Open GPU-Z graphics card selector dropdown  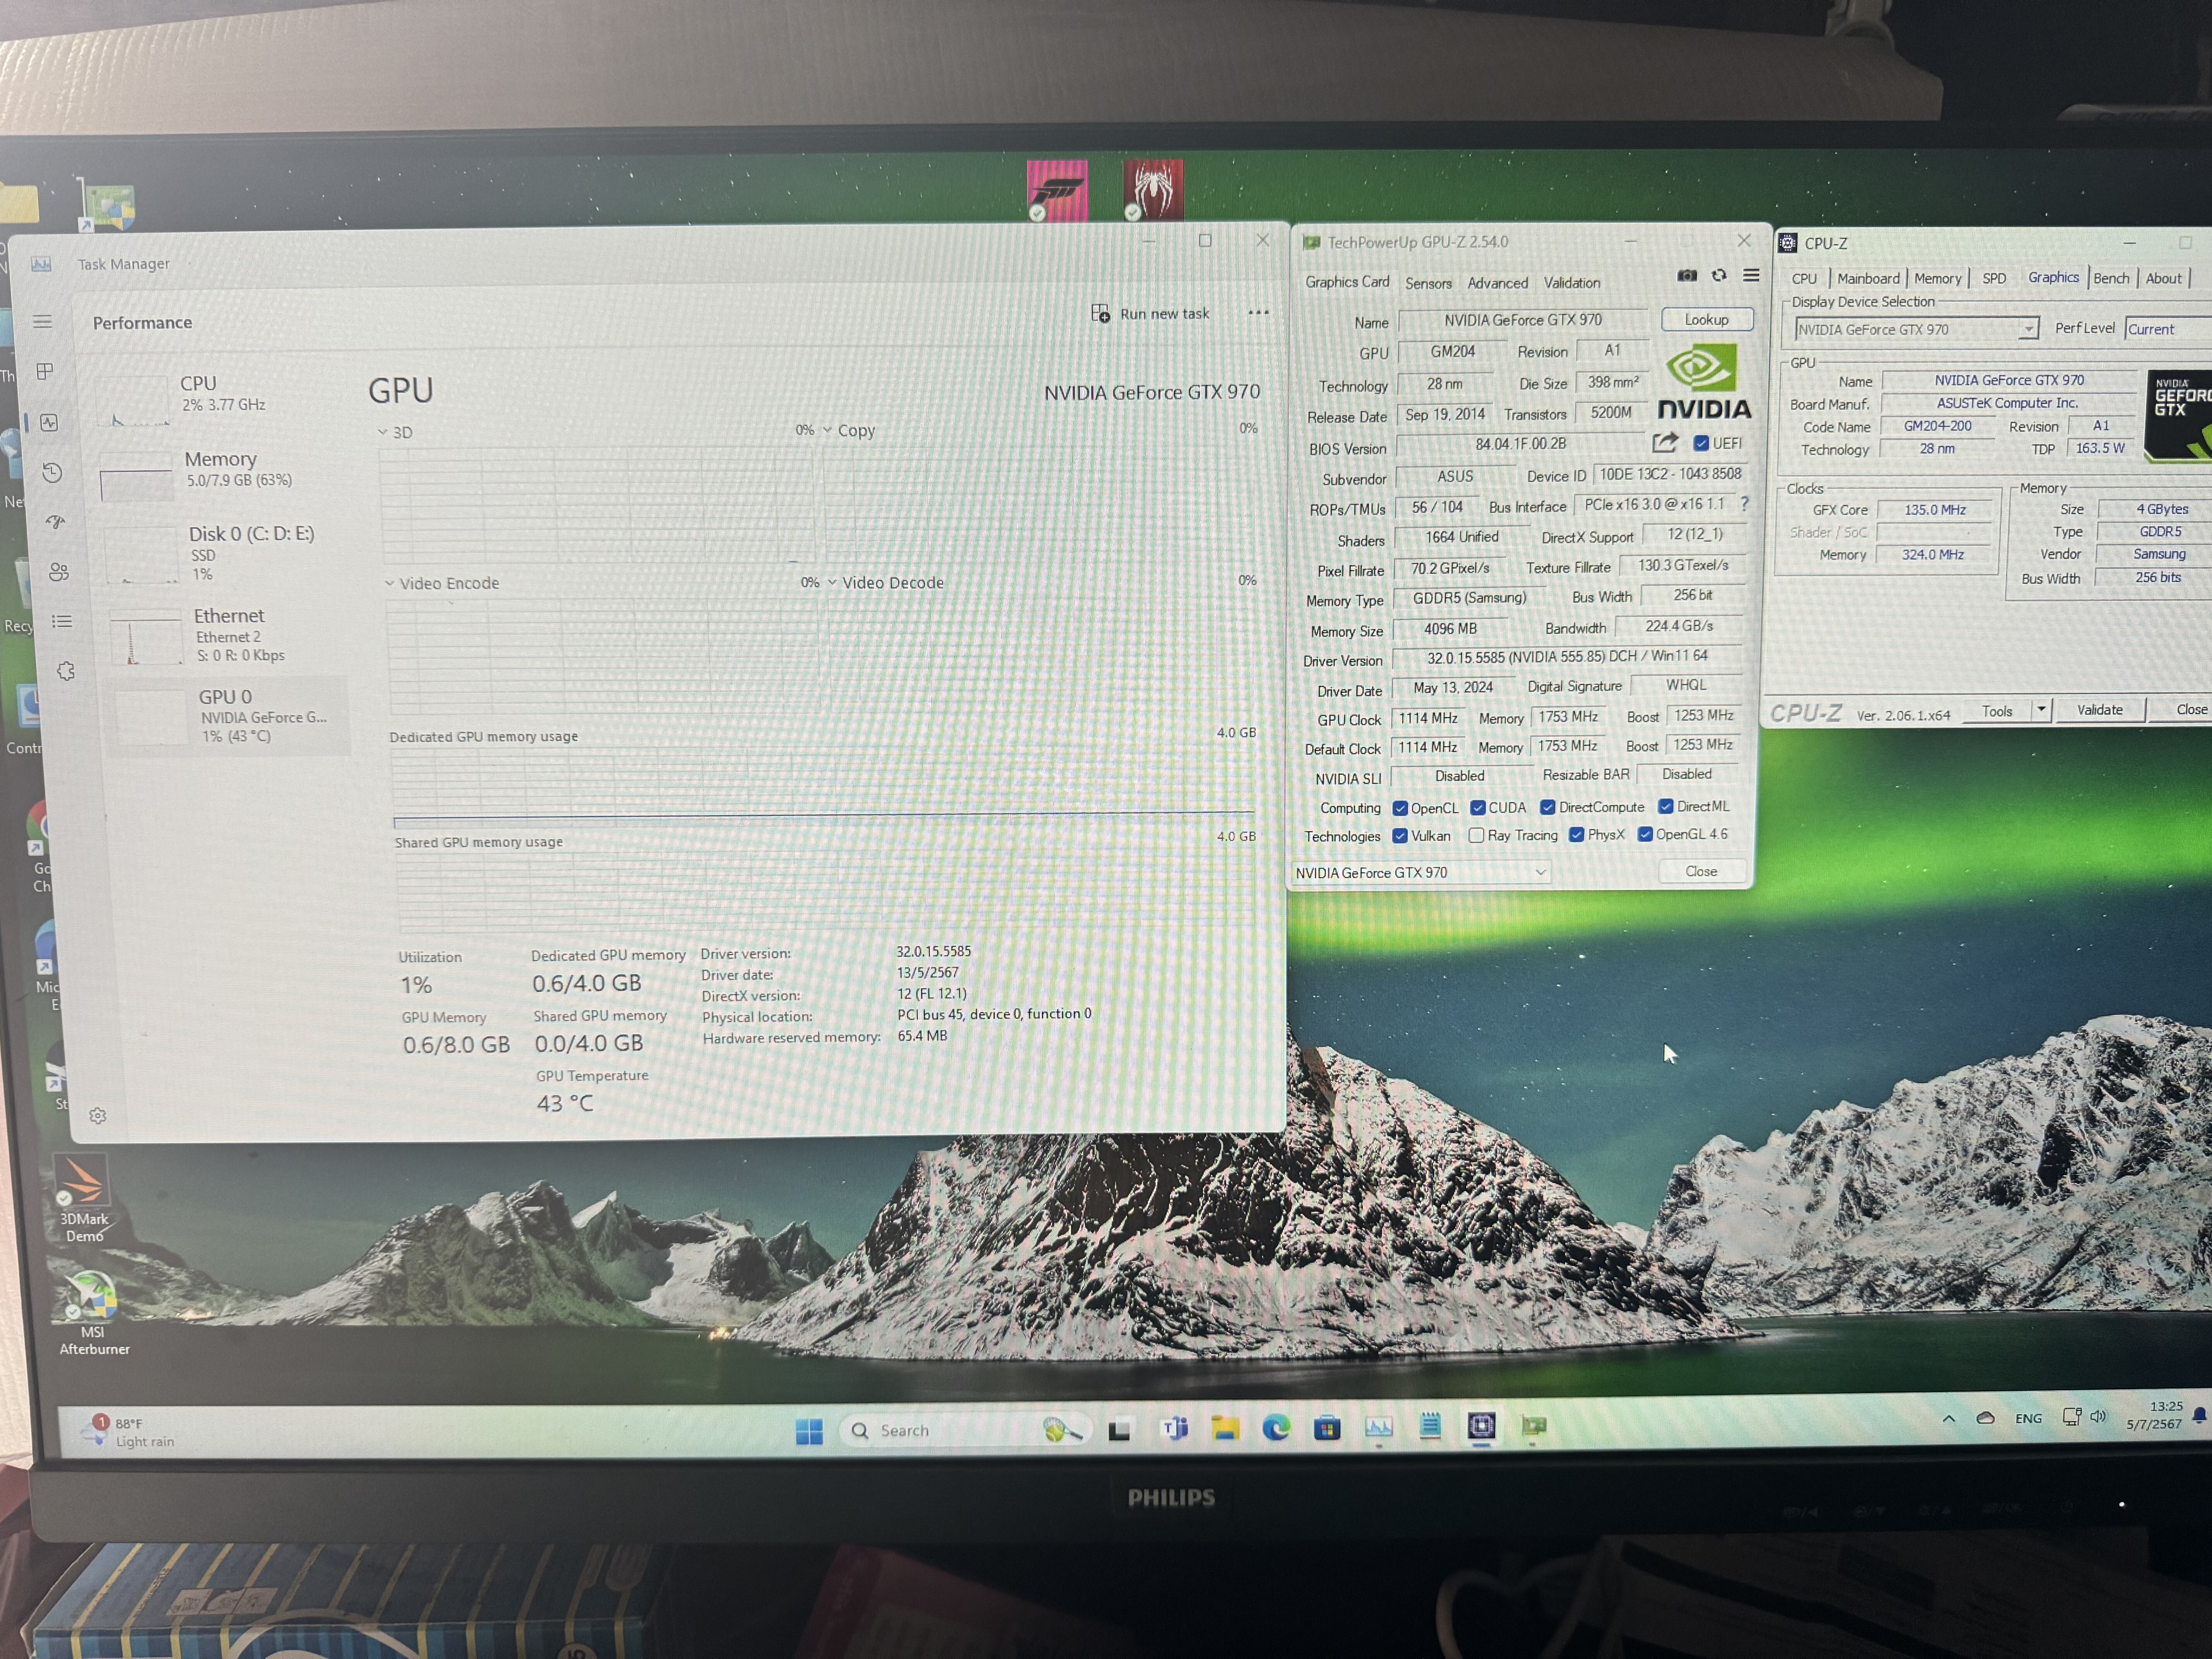click(x=1541, y=872)
